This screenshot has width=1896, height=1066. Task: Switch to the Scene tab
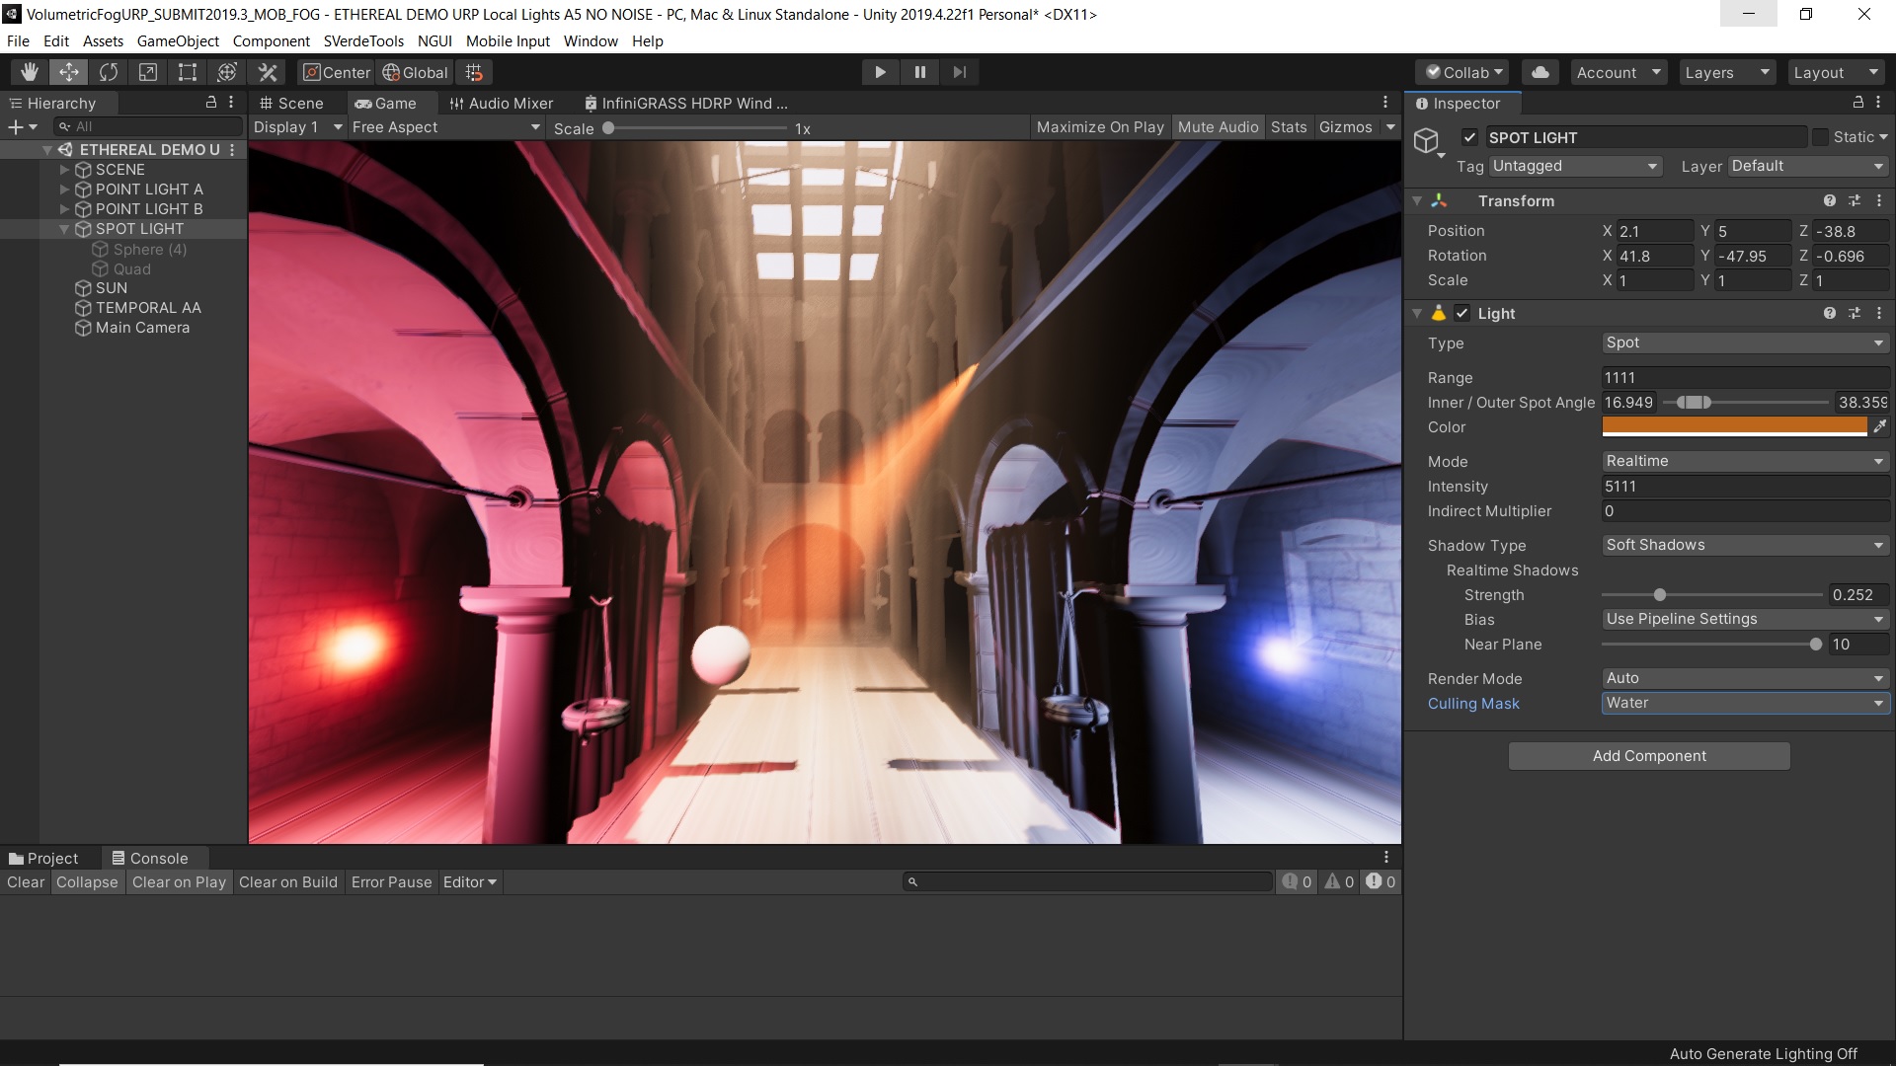pyautogui.click(x=291, y=103)
